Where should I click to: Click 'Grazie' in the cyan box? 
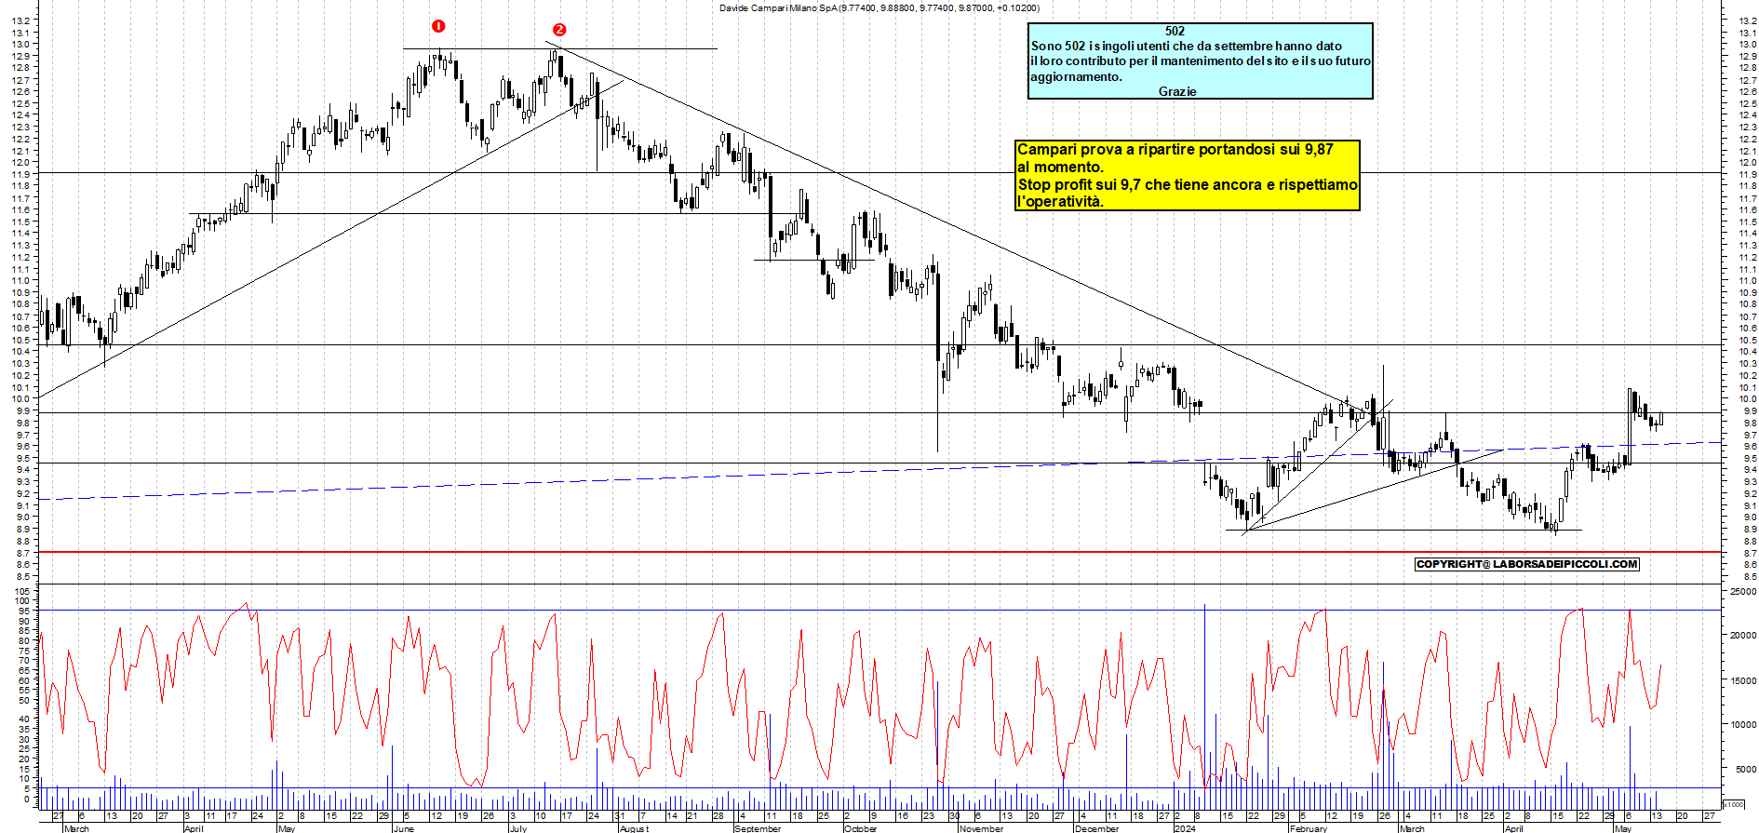tap(1177, 91)
